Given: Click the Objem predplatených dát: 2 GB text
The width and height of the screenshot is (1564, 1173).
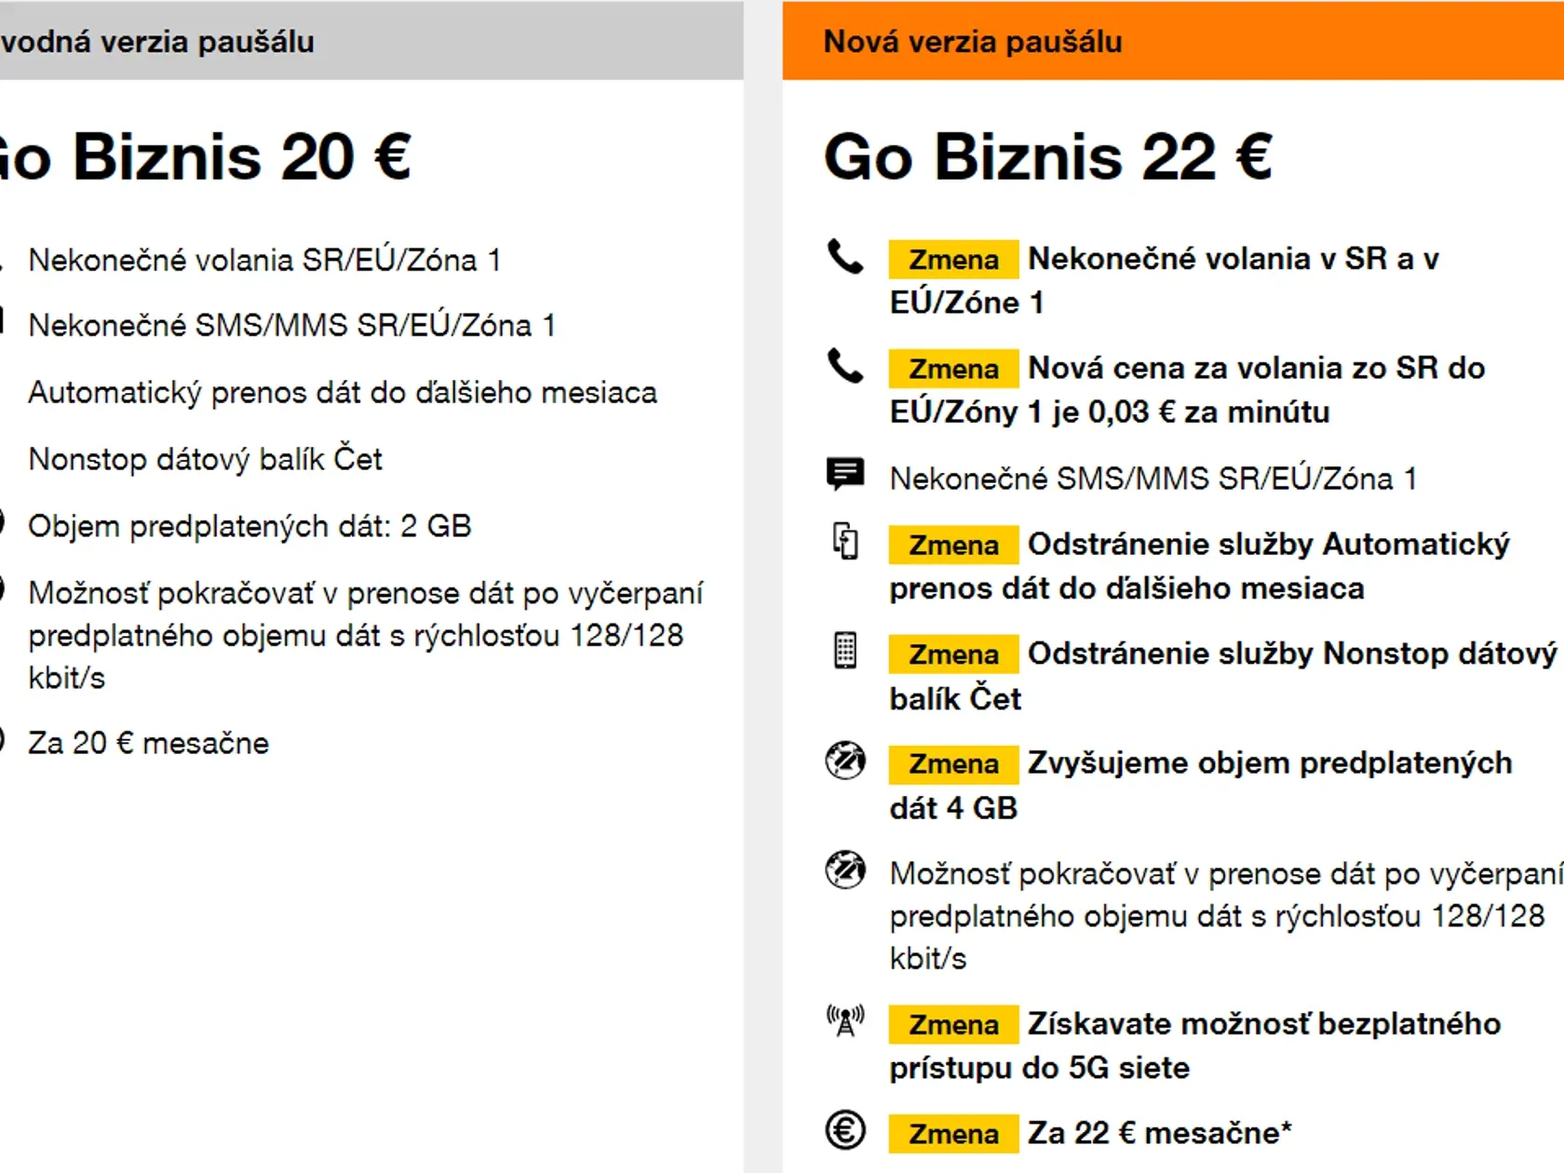Looking at the screenshot, I should coord(249,526).
